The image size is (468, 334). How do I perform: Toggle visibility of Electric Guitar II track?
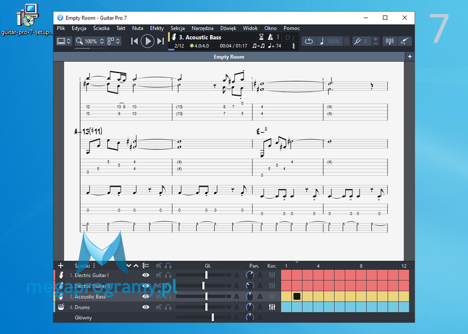(x=146, y=285)
